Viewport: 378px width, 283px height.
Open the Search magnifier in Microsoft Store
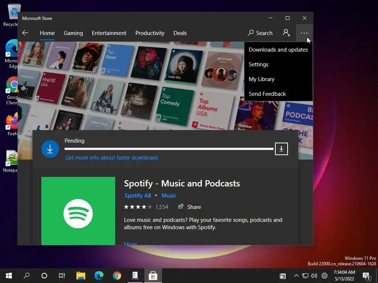[260, 33]
